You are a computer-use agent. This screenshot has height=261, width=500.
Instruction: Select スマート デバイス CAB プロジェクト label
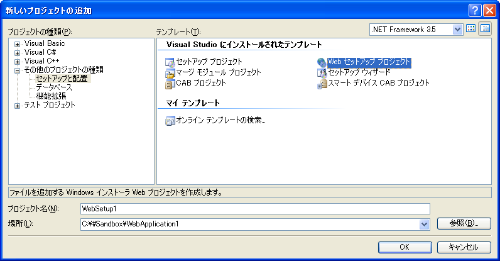tap(379, 83)
